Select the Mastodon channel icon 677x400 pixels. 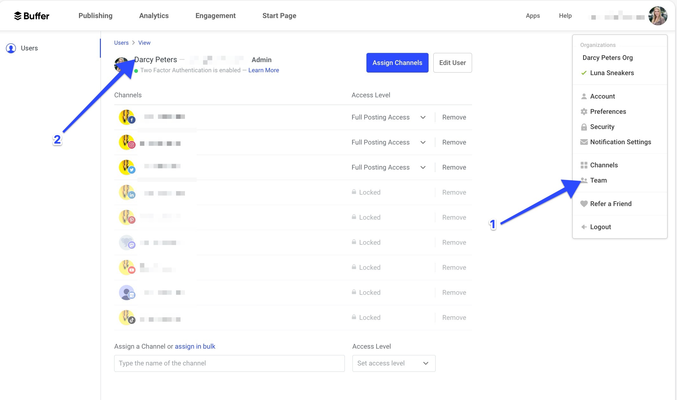tap(132, 245)
